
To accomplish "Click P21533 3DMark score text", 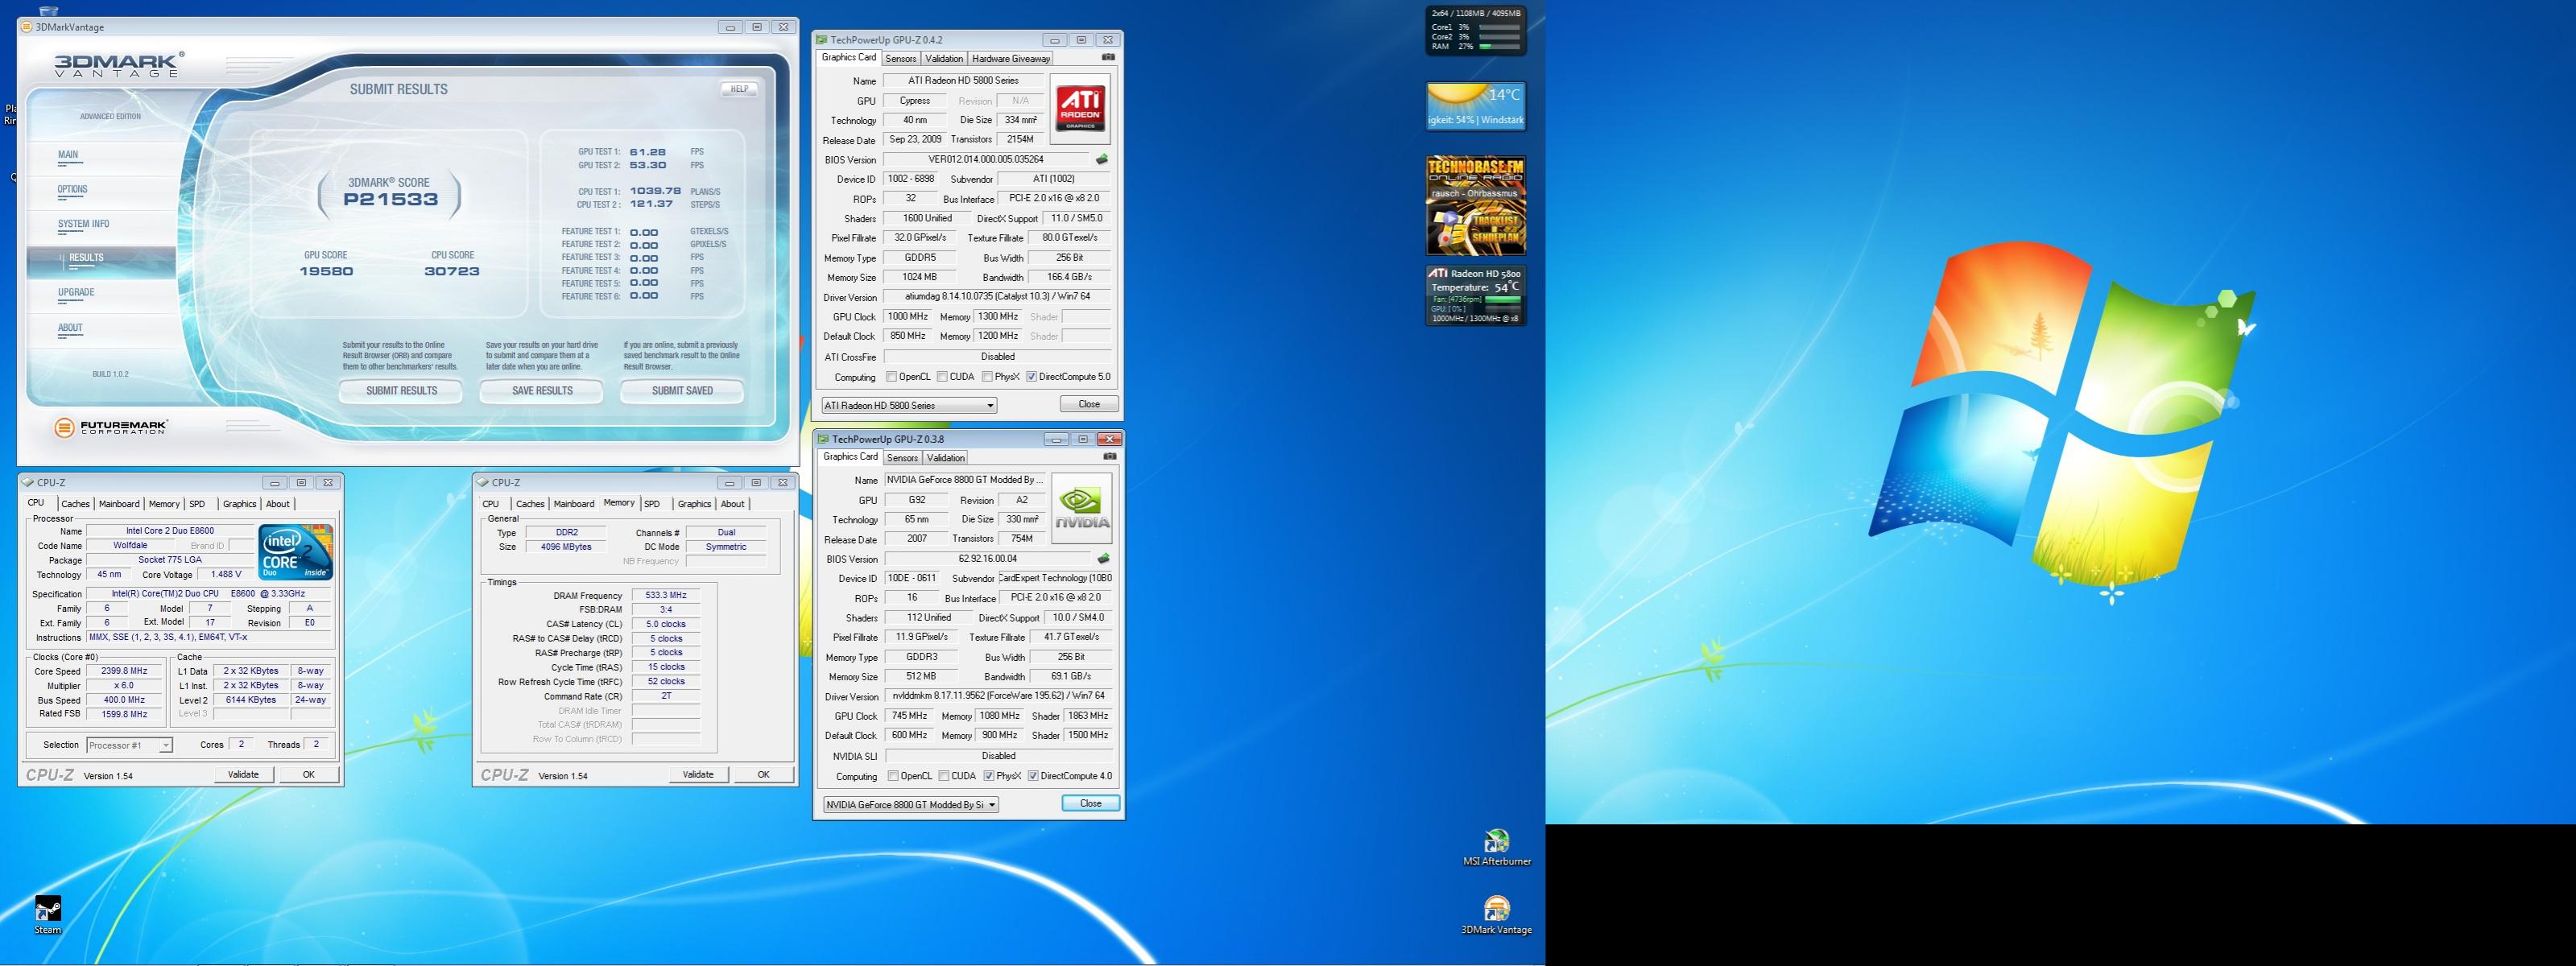I will point(390,199).
